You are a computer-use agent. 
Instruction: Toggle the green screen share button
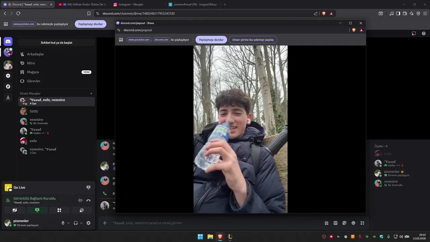click(x=37, y=210)
